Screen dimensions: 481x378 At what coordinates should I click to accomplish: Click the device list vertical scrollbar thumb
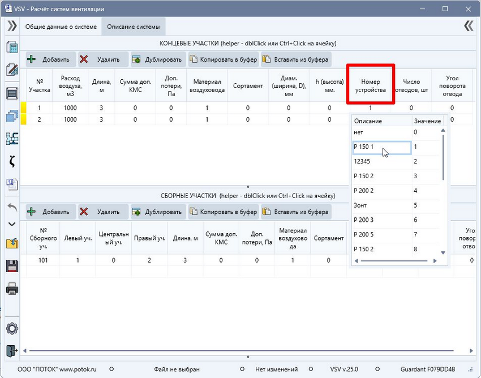[443, 157]
